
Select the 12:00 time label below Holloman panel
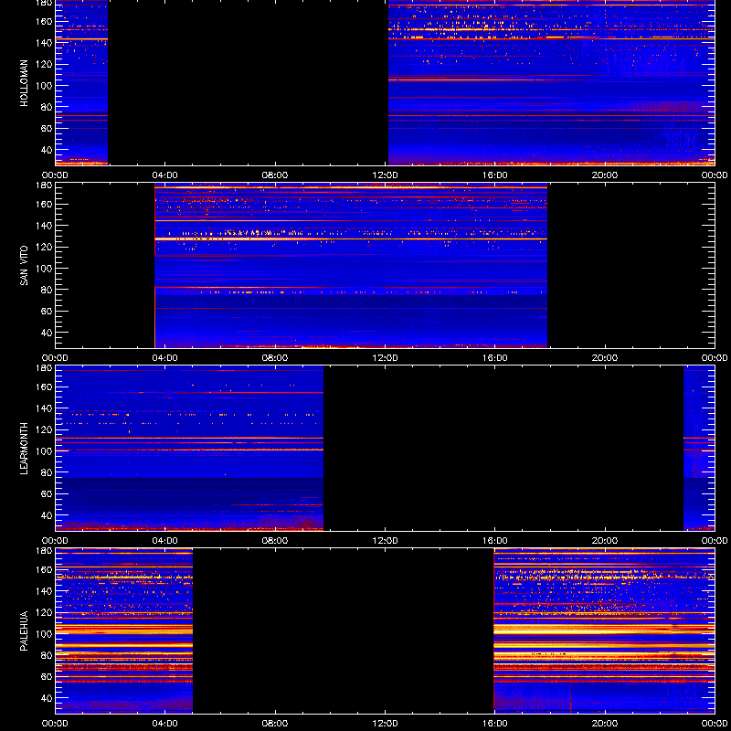[x=385, y=175]
